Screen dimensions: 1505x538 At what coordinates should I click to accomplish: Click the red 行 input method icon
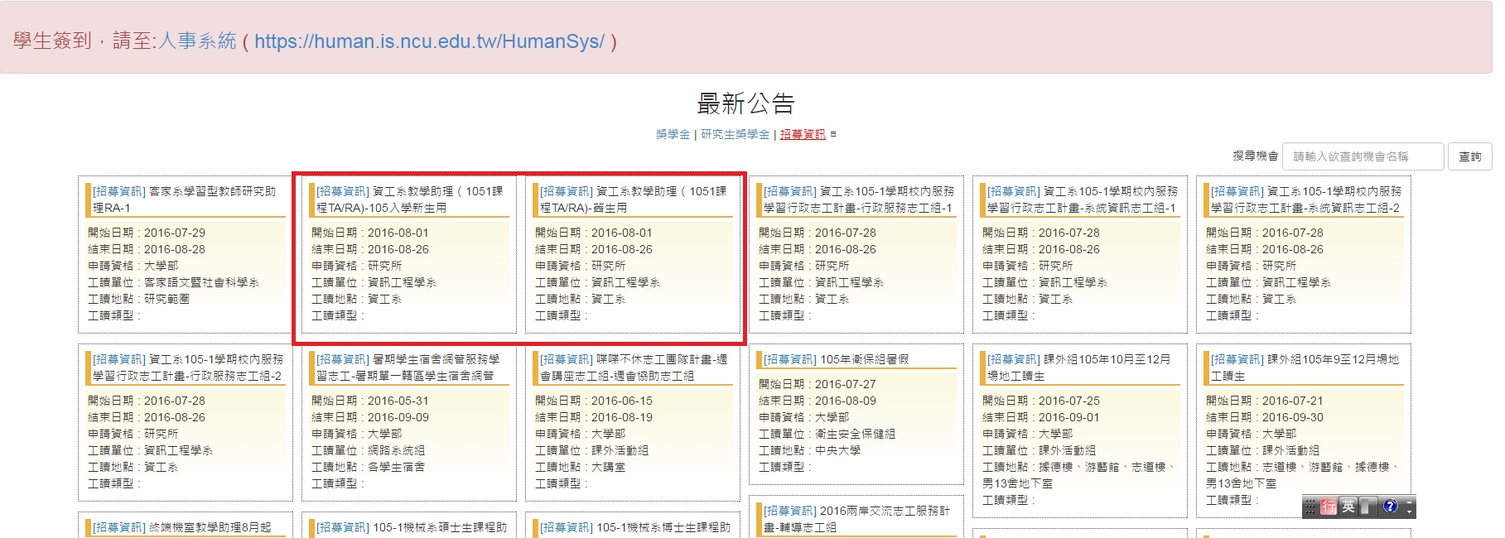coord(1329,507)
